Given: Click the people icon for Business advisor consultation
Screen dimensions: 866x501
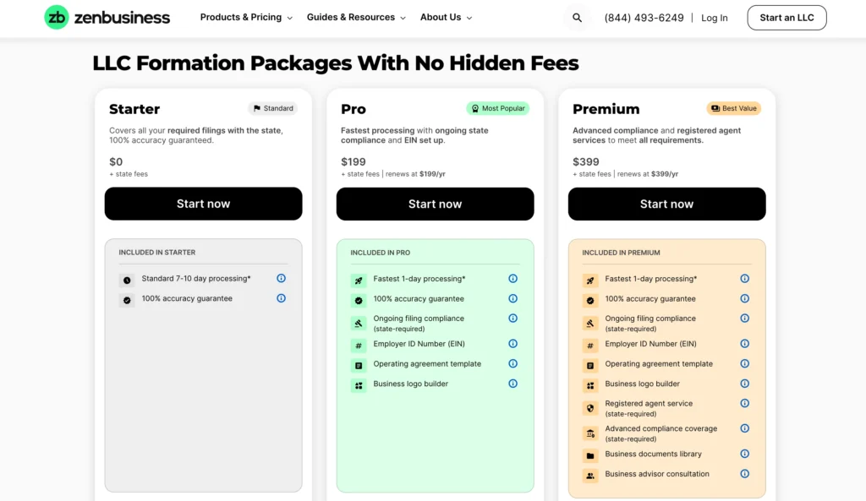Looking at the screenshot, I should click(x=589, y=474).
